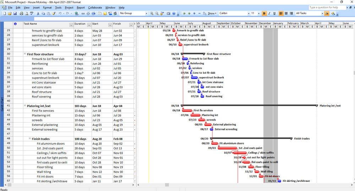Collapse Finish trades summary task
Image resolution: width=355 pixels, height=191 pixels.
pyautogui.click(x=30, y=139)
